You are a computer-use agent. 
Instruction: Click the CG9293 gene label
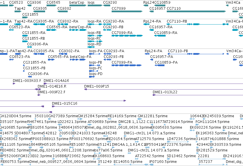[x=110, y=3]
